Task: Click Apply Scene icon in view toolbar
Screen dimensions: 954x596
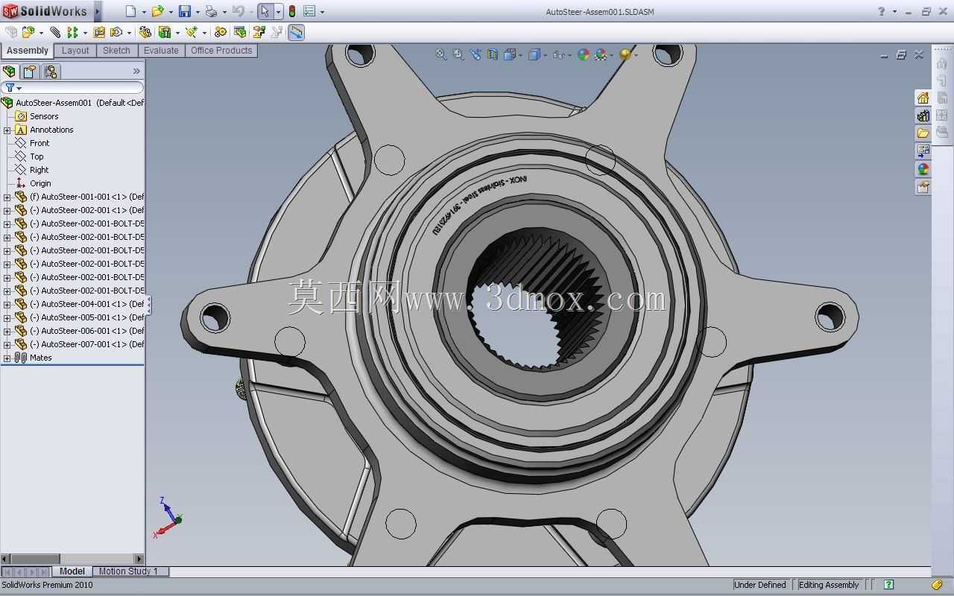Action: [x=602, y=54]
